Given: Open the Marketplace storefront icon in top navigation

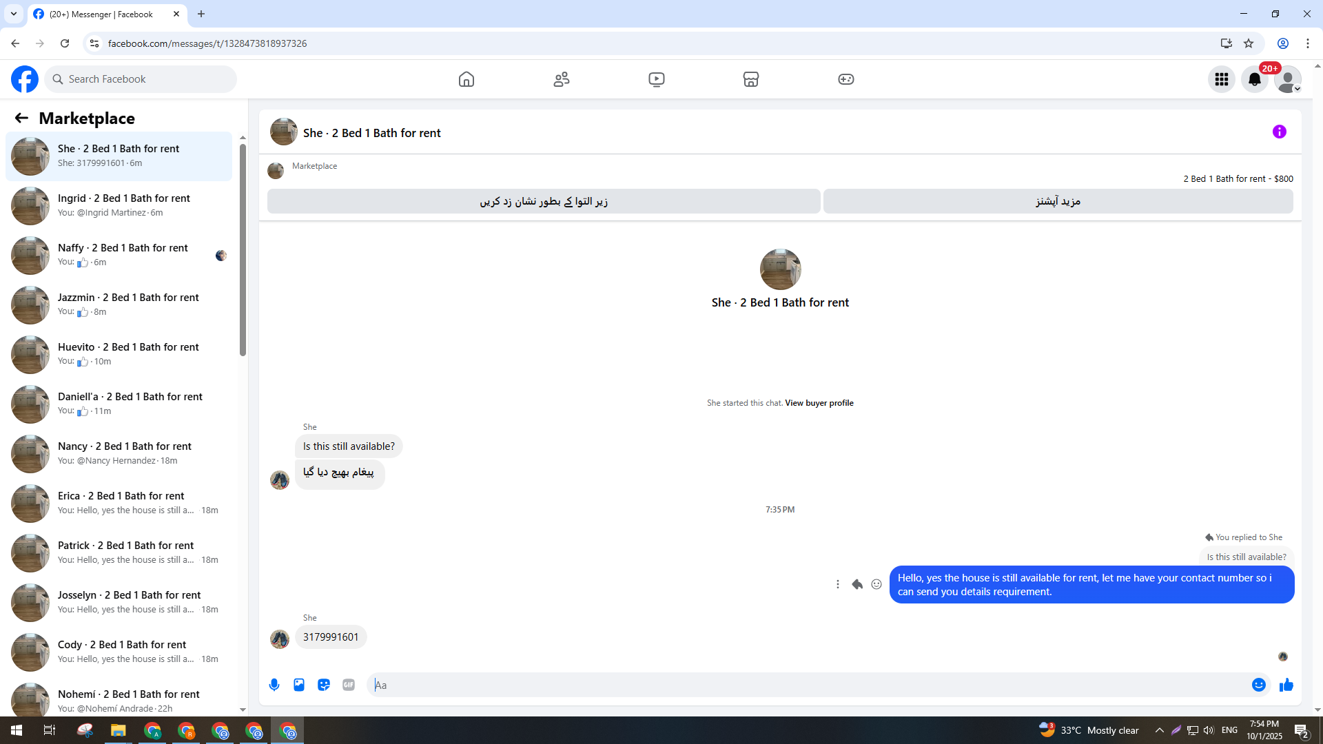Looking at the screenshot, I should [751, 79].
